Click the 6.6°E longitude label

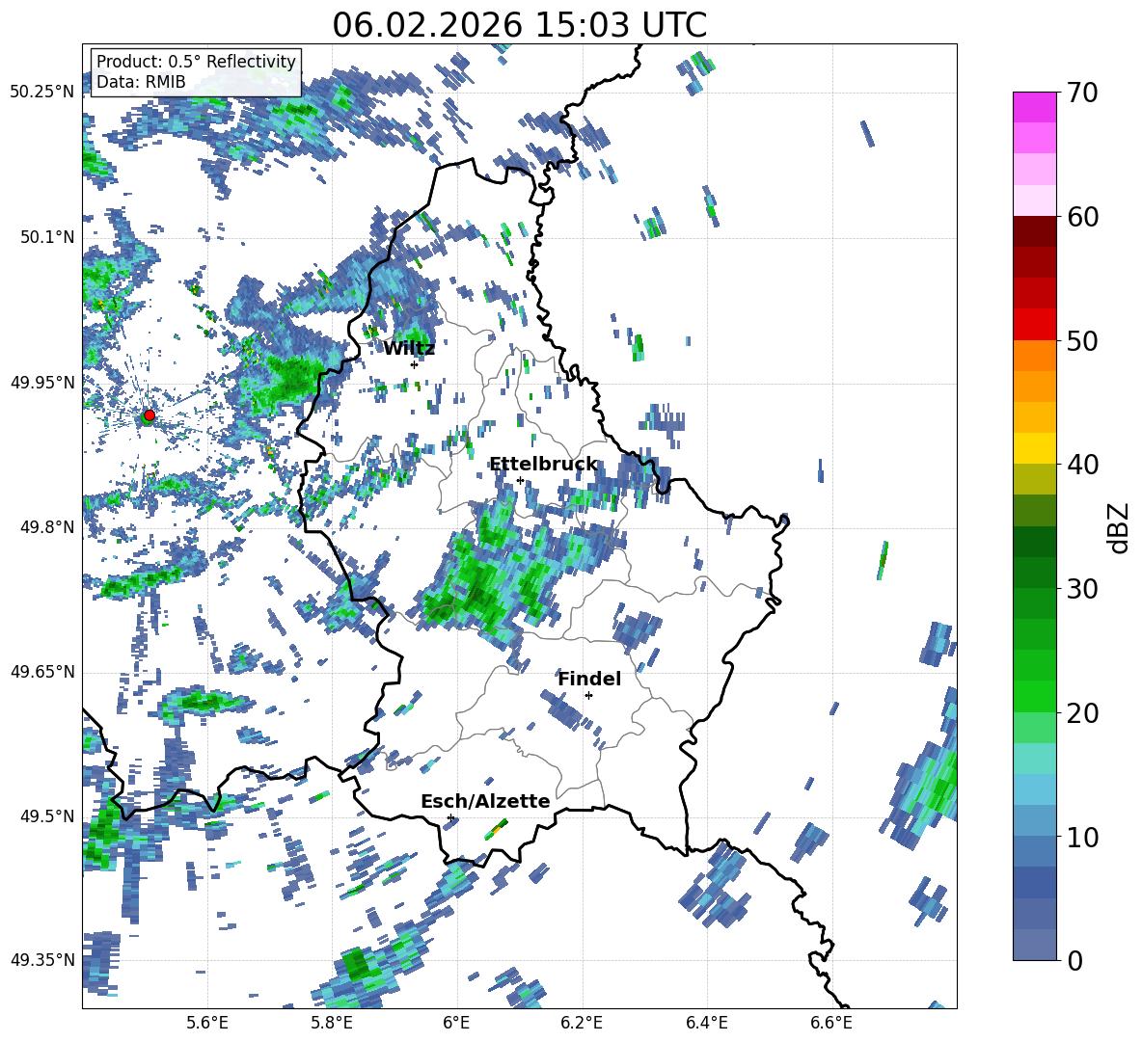[x=831, y=1023]
